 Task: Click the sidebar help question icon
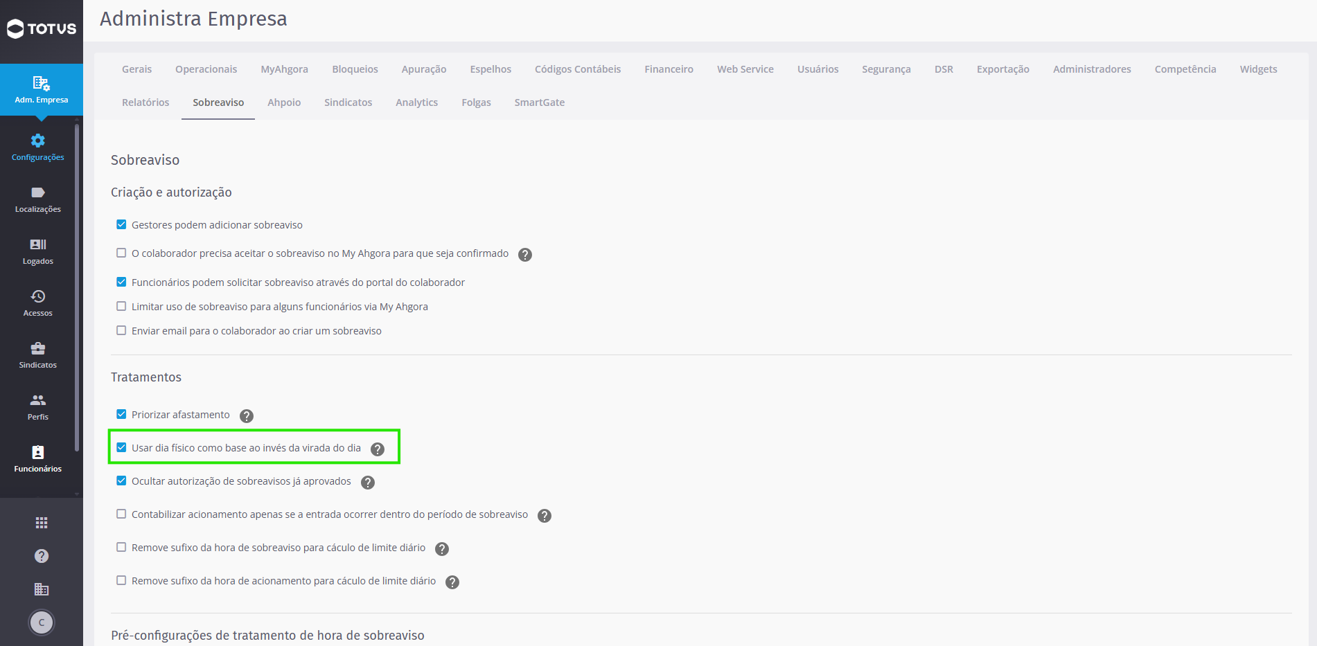[x=42, y=556]
